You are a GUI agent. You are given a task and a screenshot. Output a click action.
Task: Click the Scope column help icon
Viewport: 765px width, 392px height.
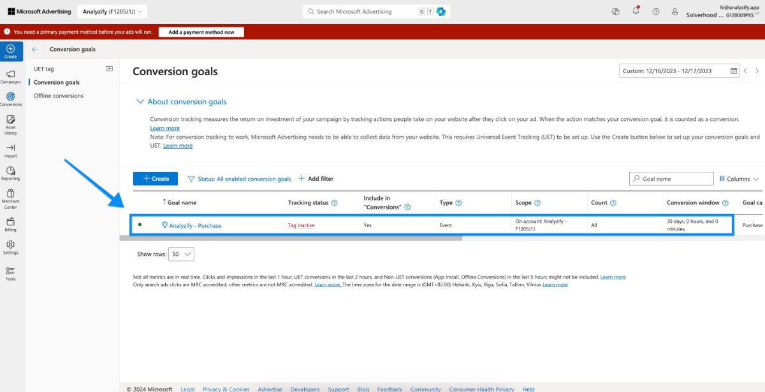pyautogui.click(x=537, y=203)
